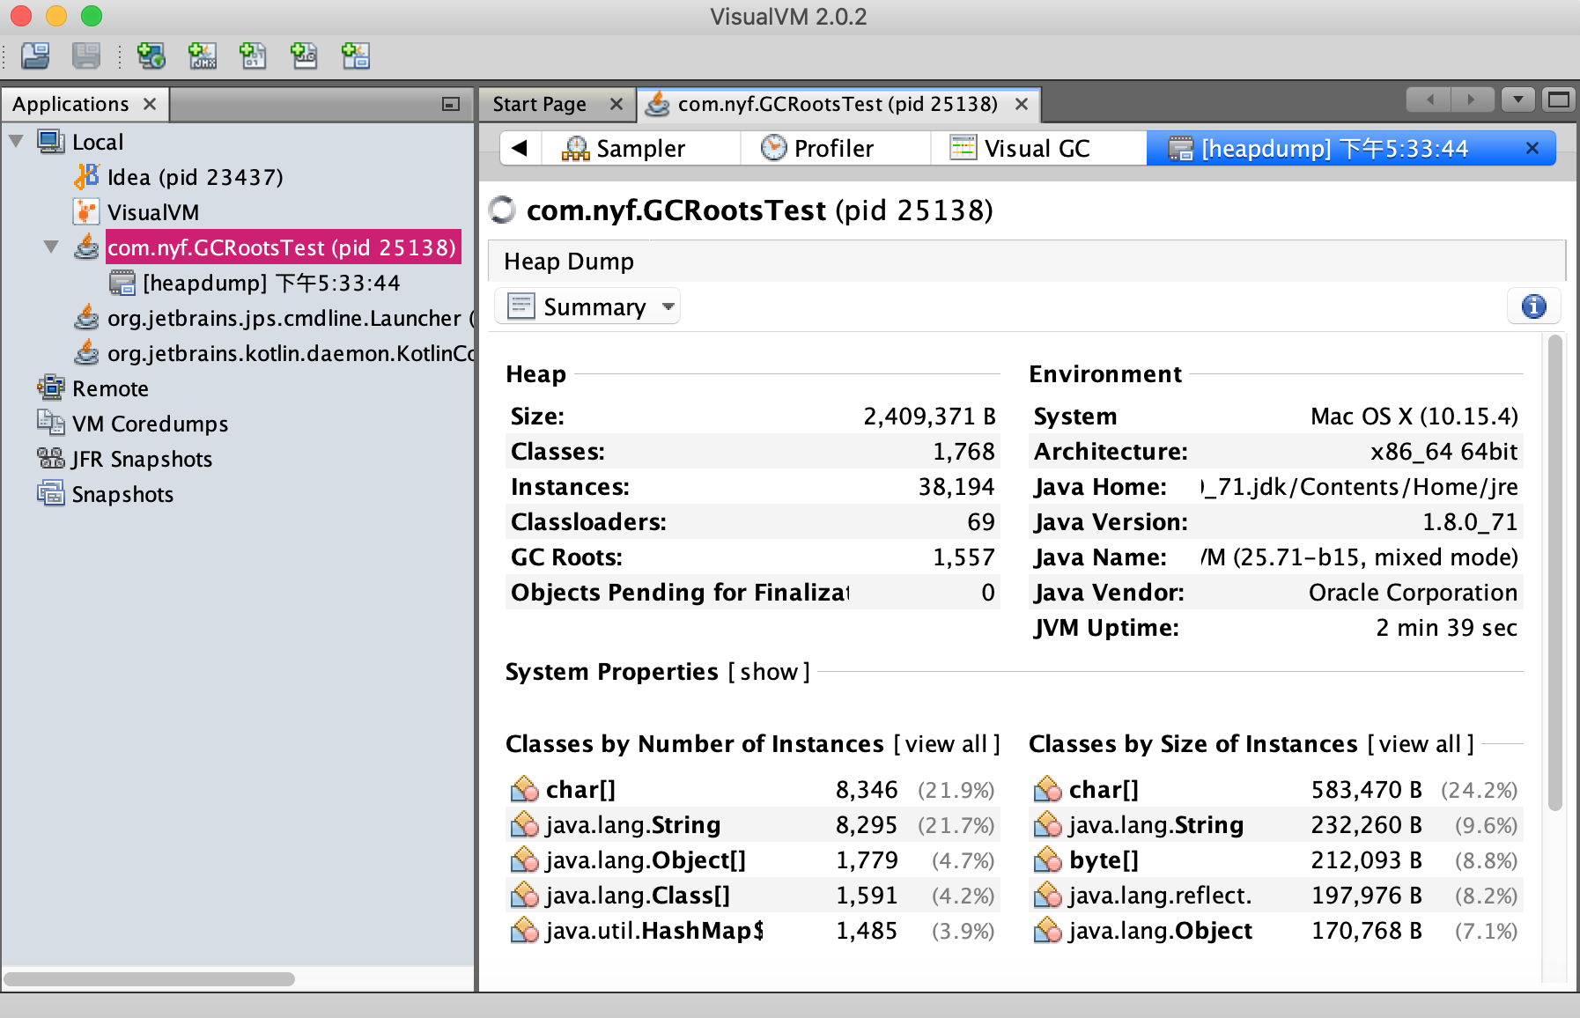
Task: Select the [heapdump] node in Applications tree
Action: click(x=271, y=283)
